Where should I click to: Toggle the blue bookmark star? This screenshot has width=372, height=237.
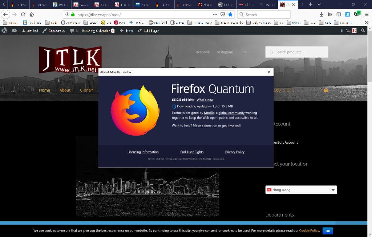[x=230, y=15]
